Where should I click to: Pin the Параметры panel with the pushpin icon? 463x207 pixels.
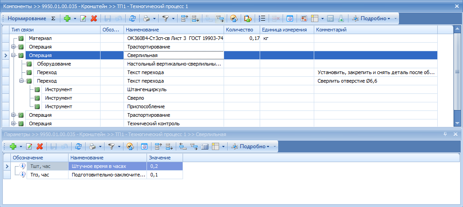pos(445,134)
